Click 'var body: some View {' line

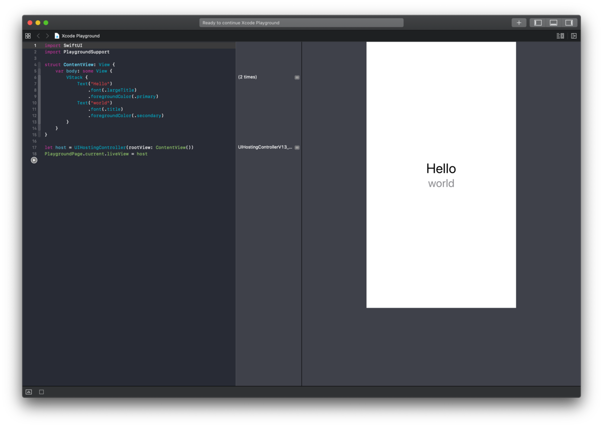84,71
